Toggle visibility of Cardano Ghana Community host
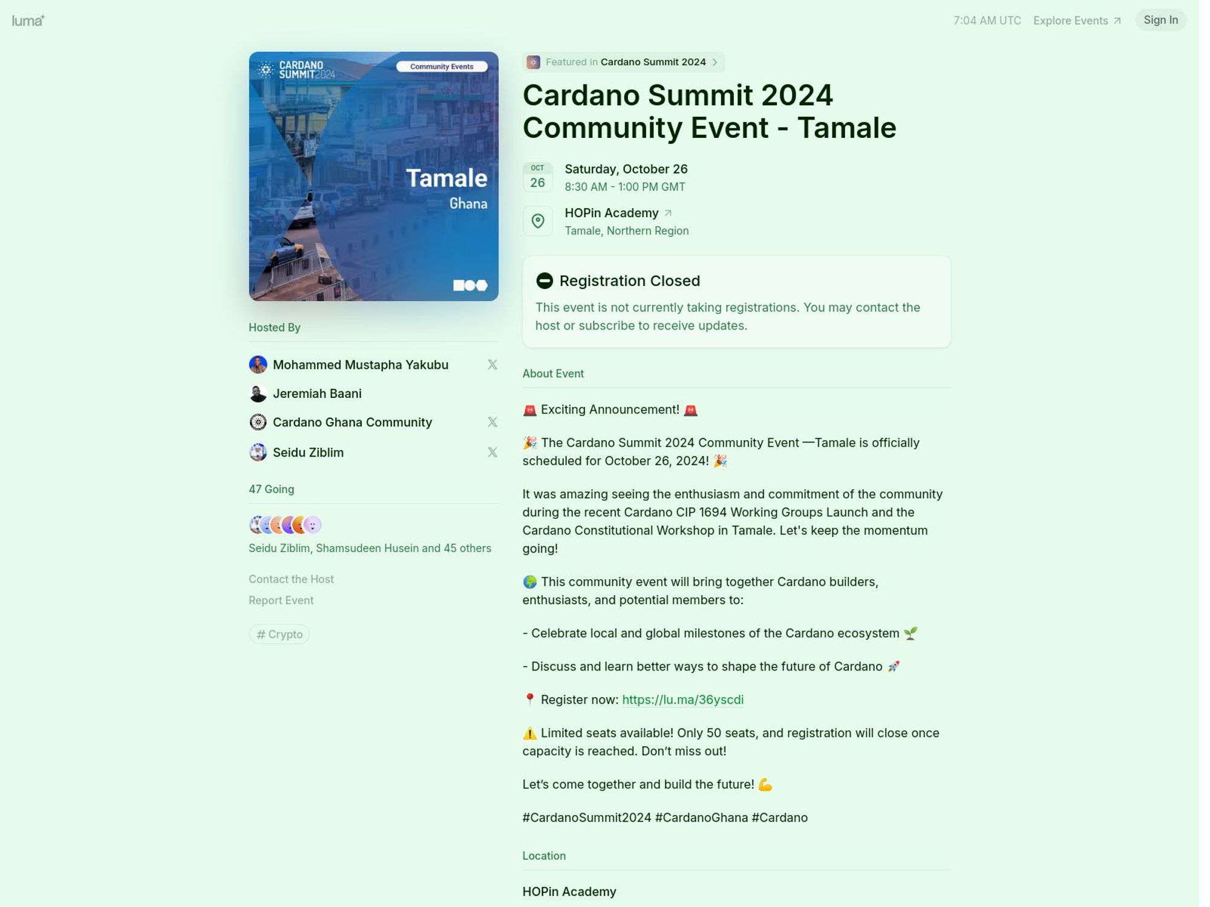The width and height of the screenshot is (1210, 907). (x=492, y=422)
